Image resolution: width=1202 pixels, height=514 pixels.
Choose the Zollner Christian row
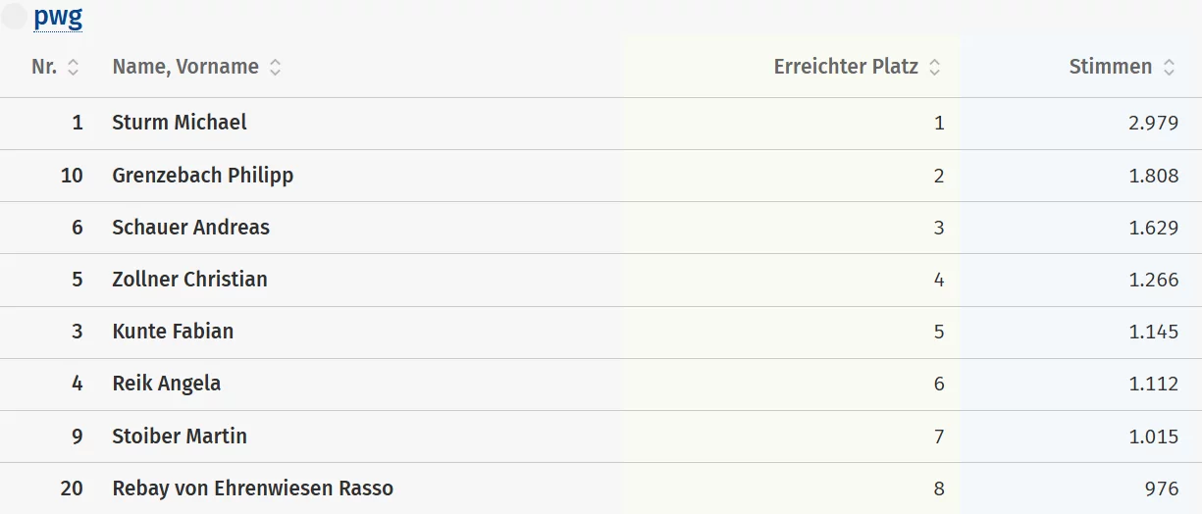pos(189,280)
